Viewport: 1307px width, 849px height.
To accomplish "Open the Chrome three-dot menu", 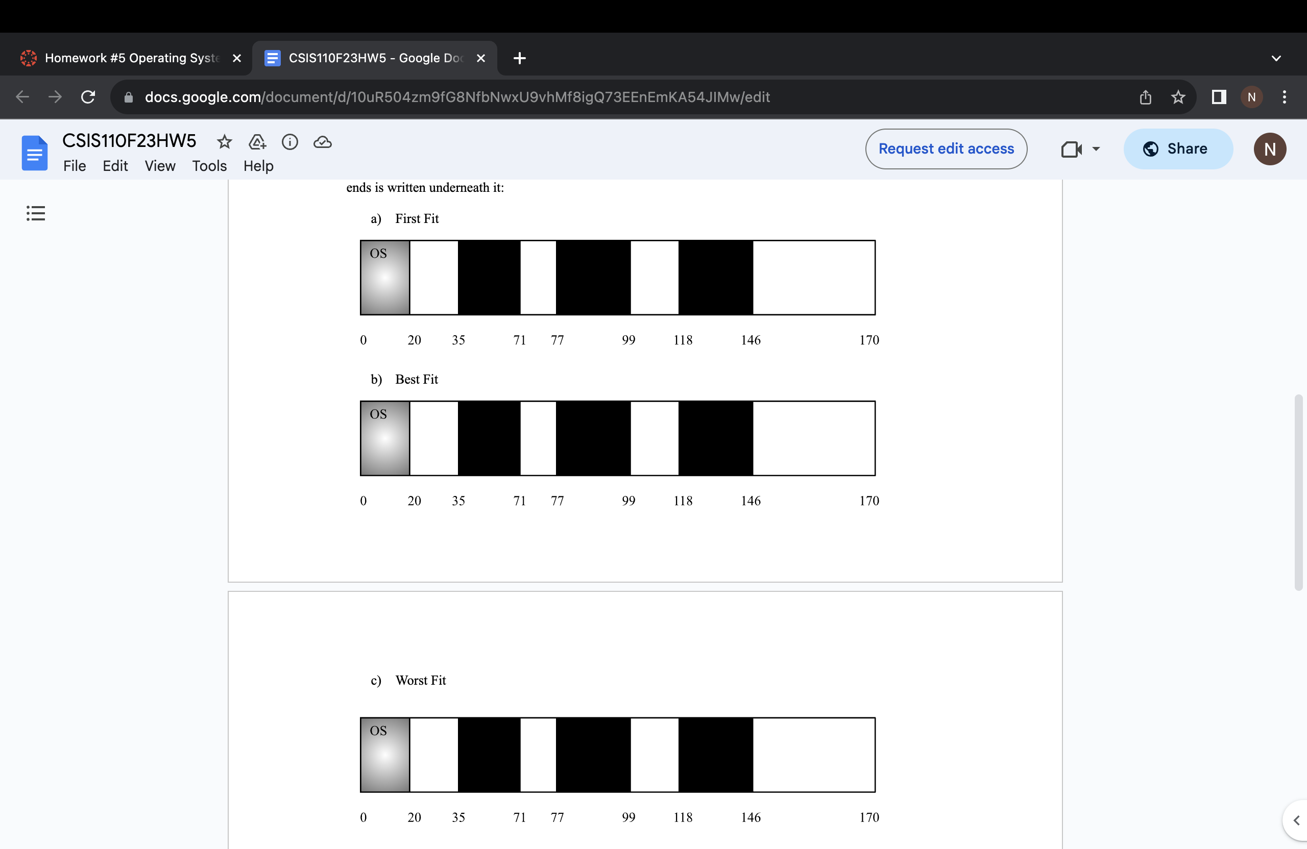I will click(x=1284, y=97).
